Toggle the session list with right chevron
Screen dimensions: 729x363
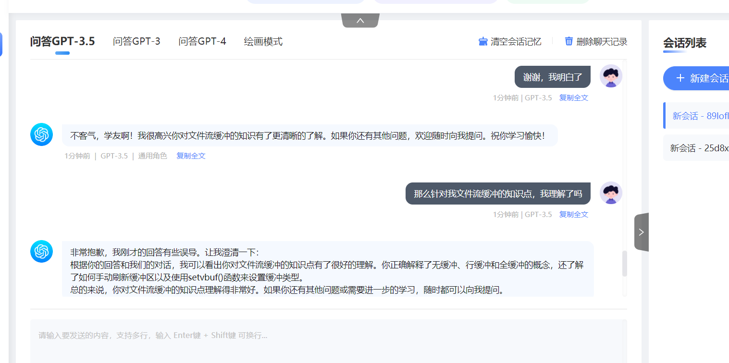[x=642, y=232]
